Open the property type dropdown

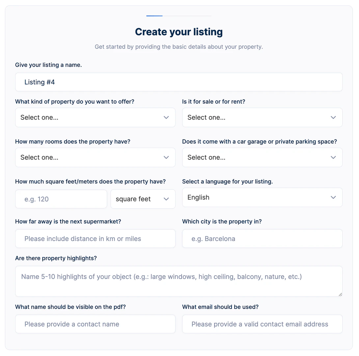(x=95, y=117)
